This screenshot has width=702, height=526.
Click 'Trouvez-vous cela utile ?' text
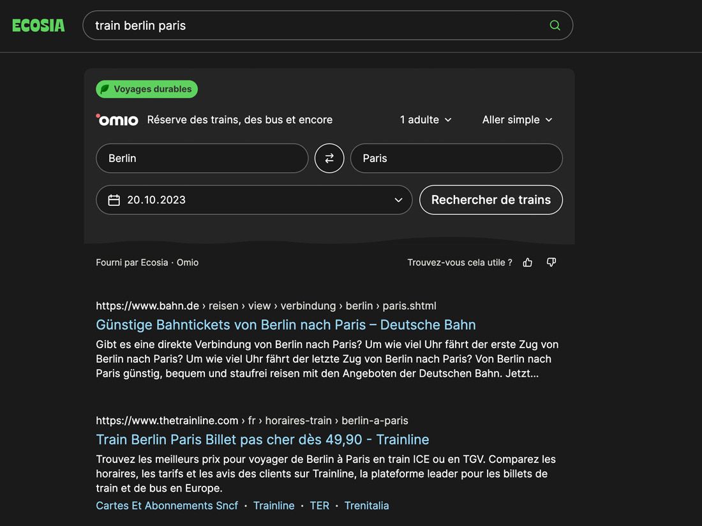[x=459, y=263]
